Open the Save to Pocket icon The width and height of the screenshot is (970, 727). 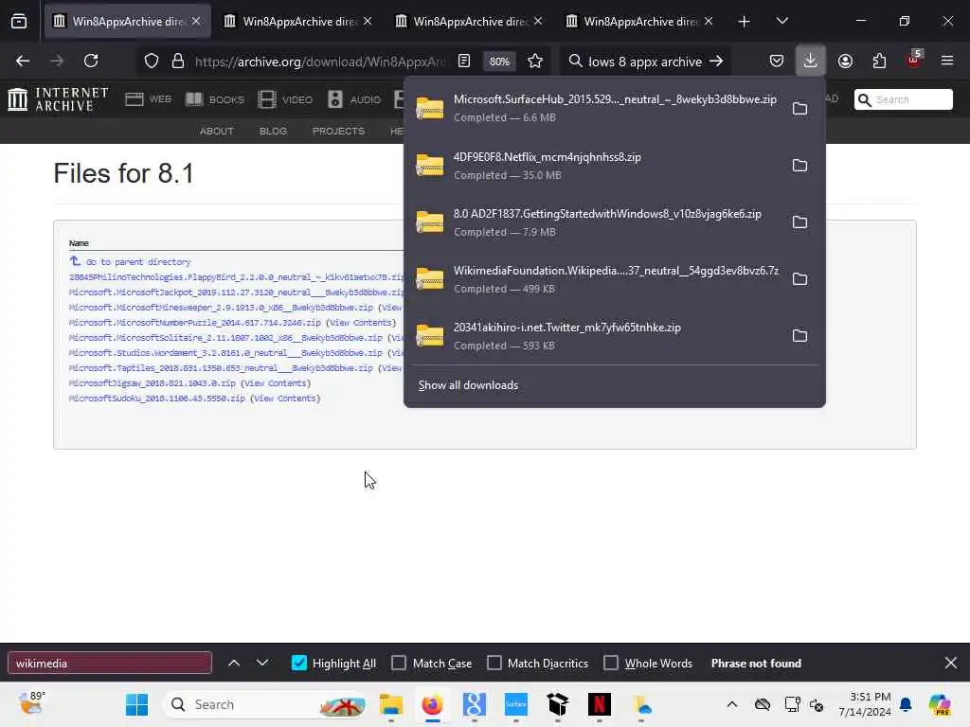pos(777,61)
